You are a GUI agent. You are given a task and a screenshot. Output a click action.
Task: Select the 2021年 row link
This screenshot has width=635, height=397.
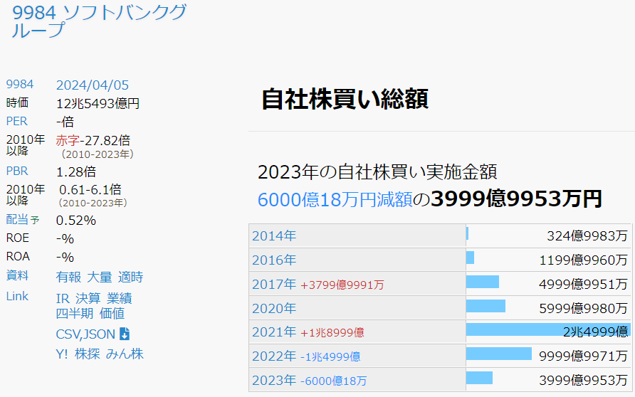(x=274, y=332)
